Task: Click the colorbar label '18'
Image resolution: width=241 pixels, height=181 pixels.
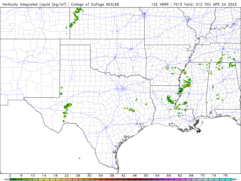Action: click(x=55, y=176)
